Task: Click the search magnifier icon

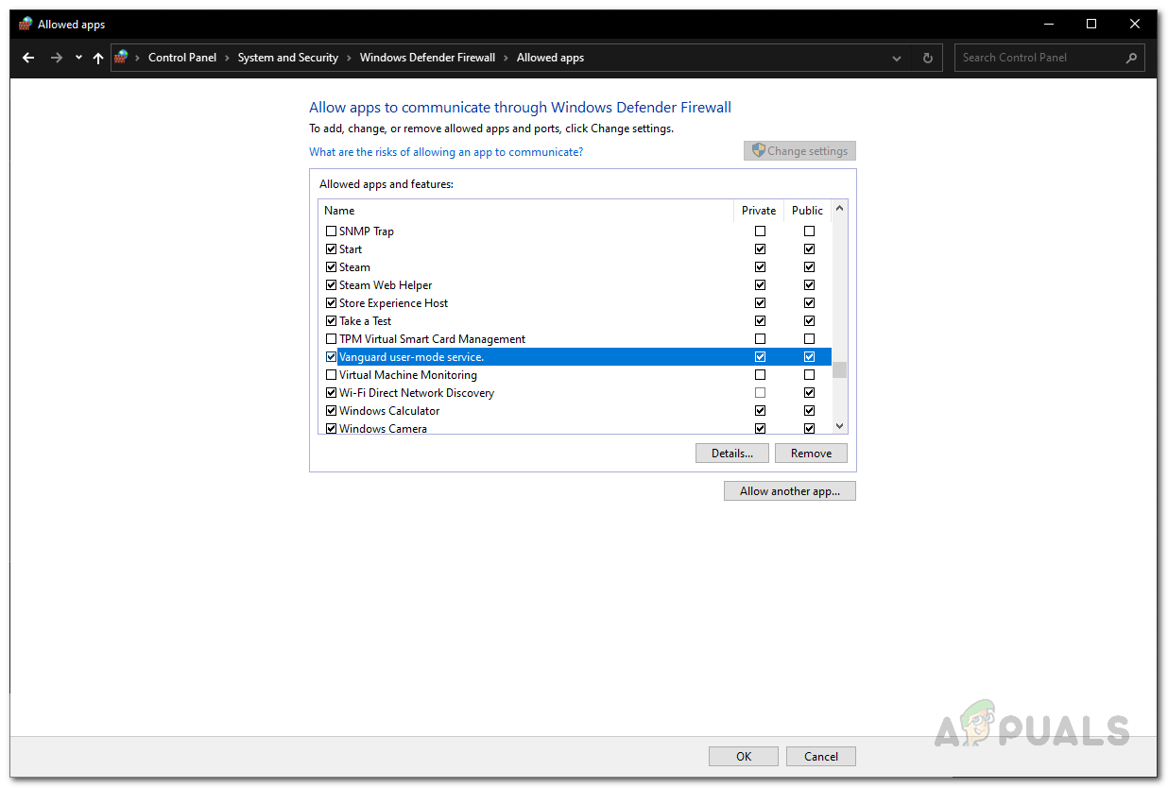Action: (x=1131, y=58)
